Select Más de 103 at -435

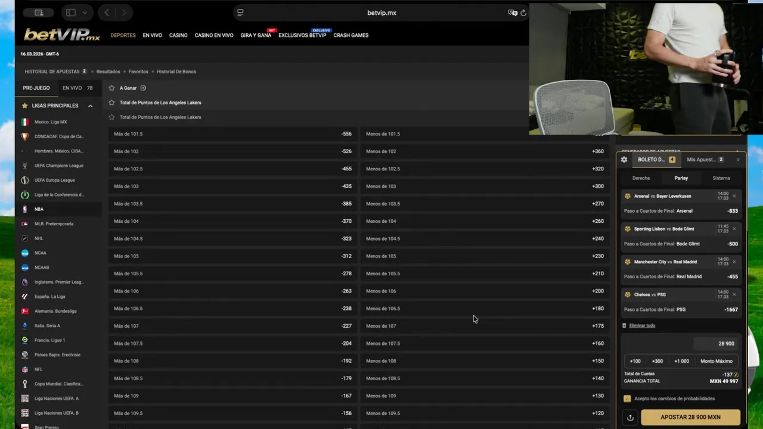pos(232,186)
